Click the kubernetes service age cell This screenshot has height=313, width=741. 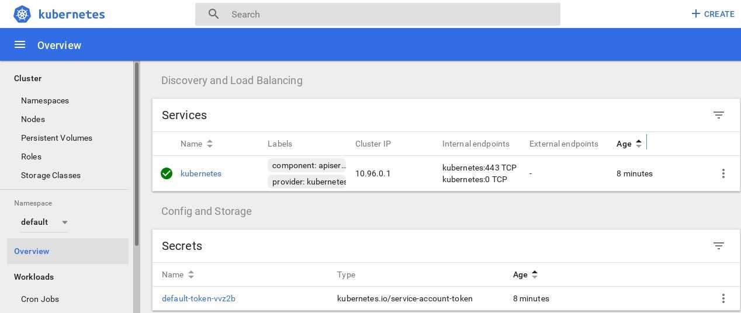click(x=635, y=173)
